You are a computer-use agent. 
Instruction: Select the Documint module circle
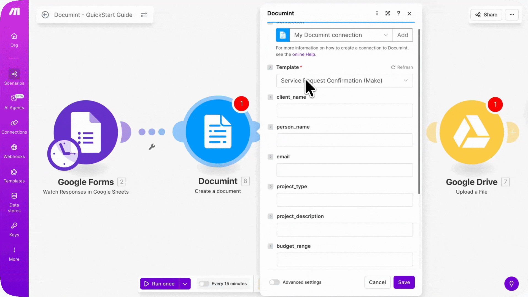pyautogui.click(x=218, y=132)
